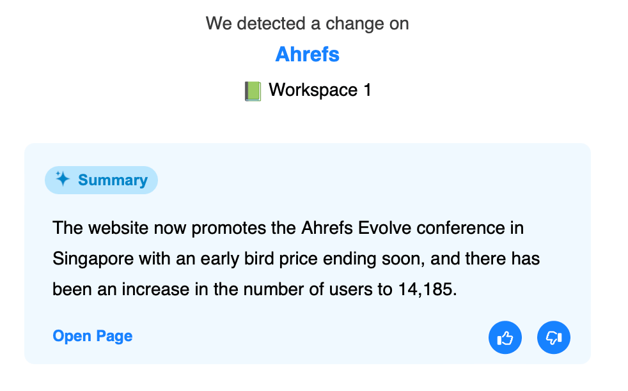628x391 pixels.
Task: Open the Ahrefs page link
Action: (307, 54)
